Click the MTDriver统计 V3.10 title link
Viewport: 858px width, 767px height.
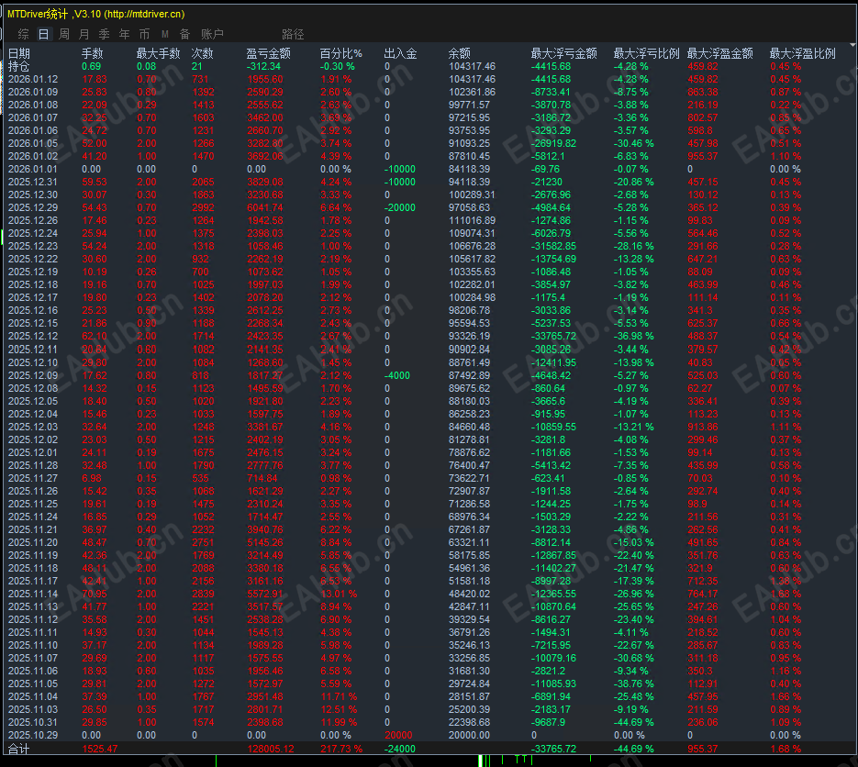pos(95,14)
